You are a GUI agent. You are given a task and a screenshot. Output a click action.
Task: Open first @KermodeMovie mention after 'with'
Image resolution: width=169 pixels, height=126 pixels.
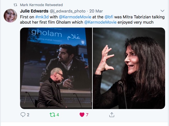pyautogui.click(x=75, y=17)
